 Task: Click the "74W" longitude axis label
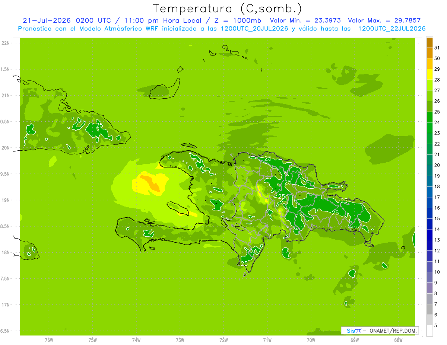(136, 340)
